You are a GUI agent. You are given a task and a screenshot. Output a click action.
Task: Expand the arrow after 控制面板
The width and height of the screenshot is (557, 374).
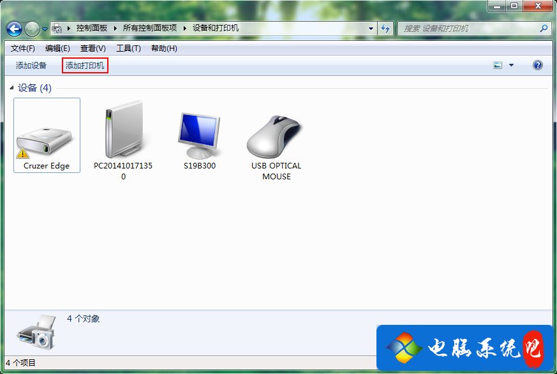tap(115, 29)
